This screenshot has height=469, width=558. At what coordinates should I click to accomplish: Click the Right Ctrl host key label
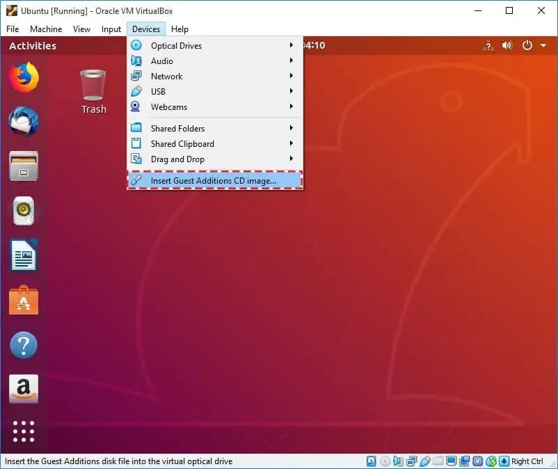527,461
